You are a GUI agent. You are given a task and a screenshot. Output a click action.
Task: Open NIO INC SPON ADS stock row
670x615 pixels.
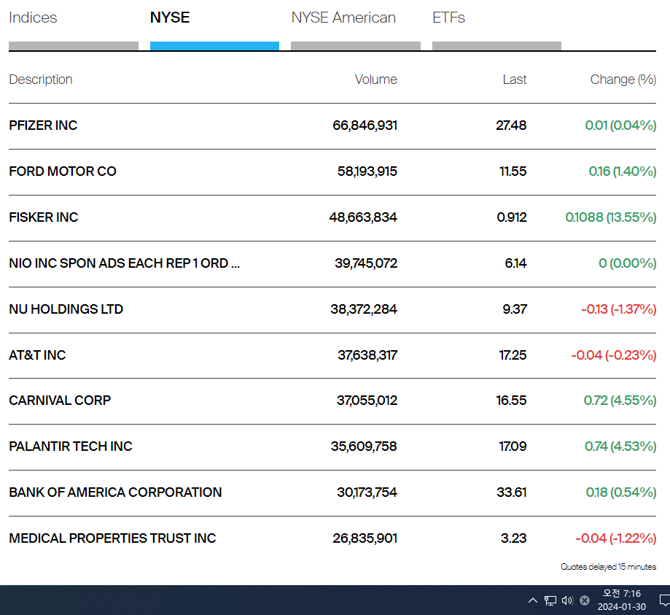point(332,263)
